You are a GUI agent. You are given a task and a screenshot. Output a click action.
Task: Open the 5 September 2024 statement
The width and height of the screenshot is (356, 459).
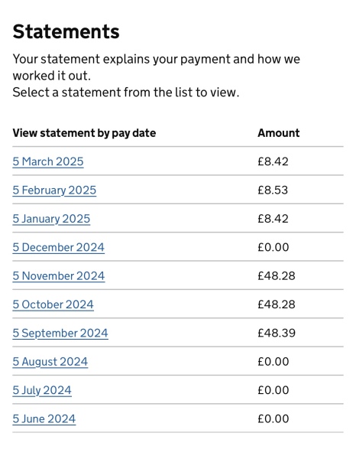coord(60,334)
